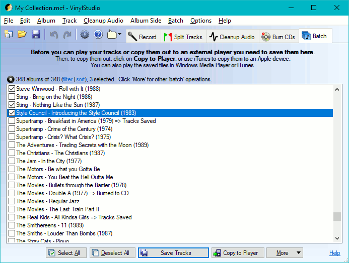Click the vinyl disc icon beside album count
Image resolution: width=349 pixels, height=263 pixels.
point(11,79)
